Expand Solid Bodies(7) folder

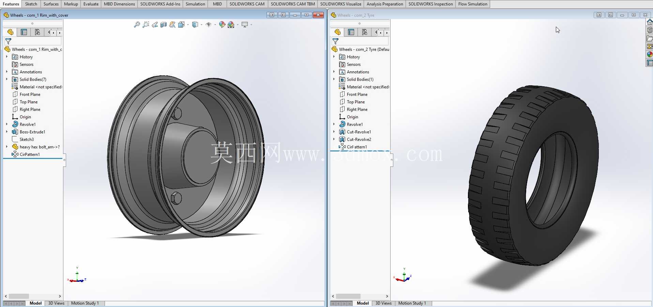coord(7,79)
